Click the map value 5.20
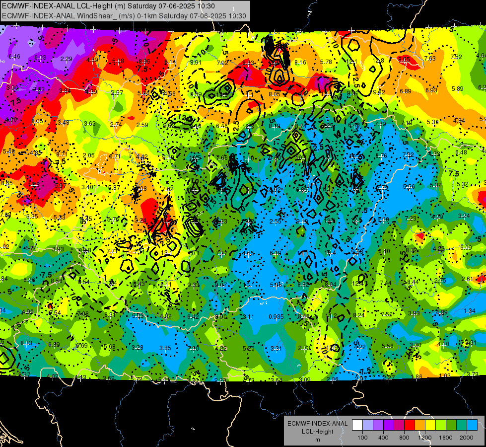 pos(249,349)
